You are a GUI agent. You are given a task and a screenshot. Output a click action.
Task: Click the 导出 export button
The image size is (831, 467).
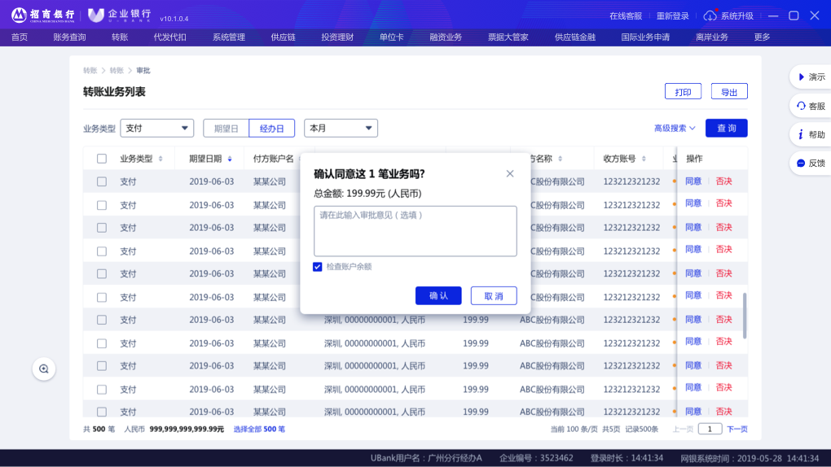(729, 92)
